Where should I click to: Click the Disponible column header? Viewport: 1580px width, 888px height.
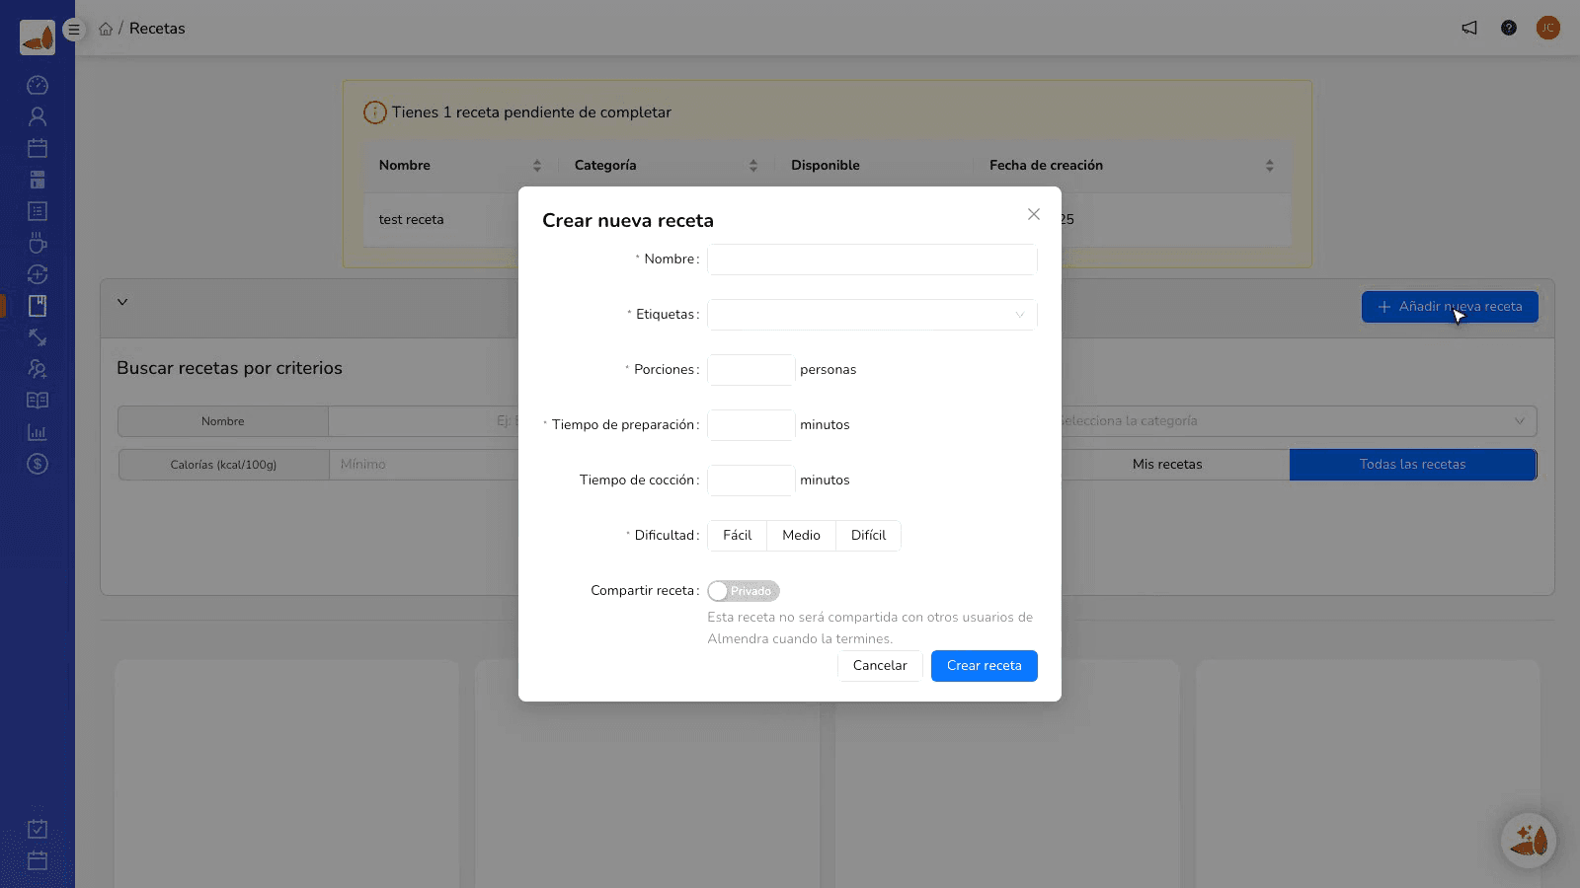point(826,165)
